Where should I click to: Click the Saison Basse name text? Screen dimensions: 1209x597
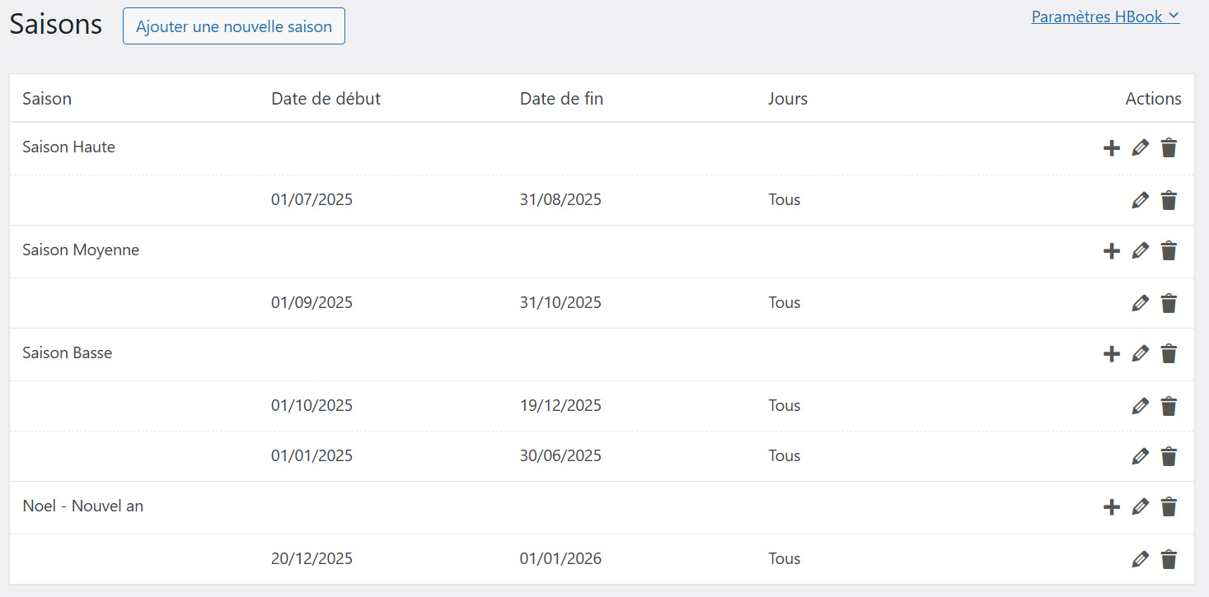[x=67, y=353]
